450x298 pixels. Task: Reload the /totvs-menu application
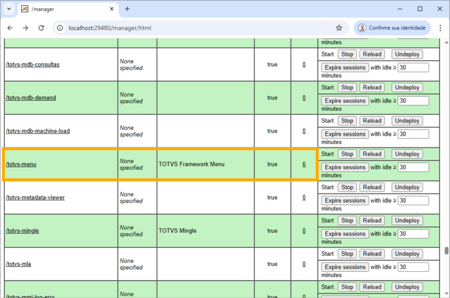(372, 154)
